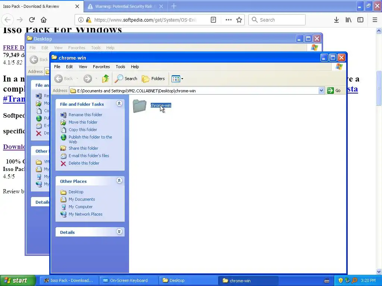This screenshot has width=382, height=286.
Task: Click the Go button next to address bar
Action: pyautogui.click(x=334, y=91)
